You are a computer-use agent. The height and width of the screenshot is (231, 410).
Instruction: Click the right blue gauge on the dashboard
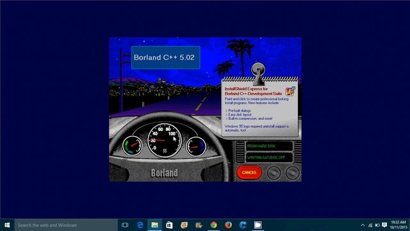[196, 147]
